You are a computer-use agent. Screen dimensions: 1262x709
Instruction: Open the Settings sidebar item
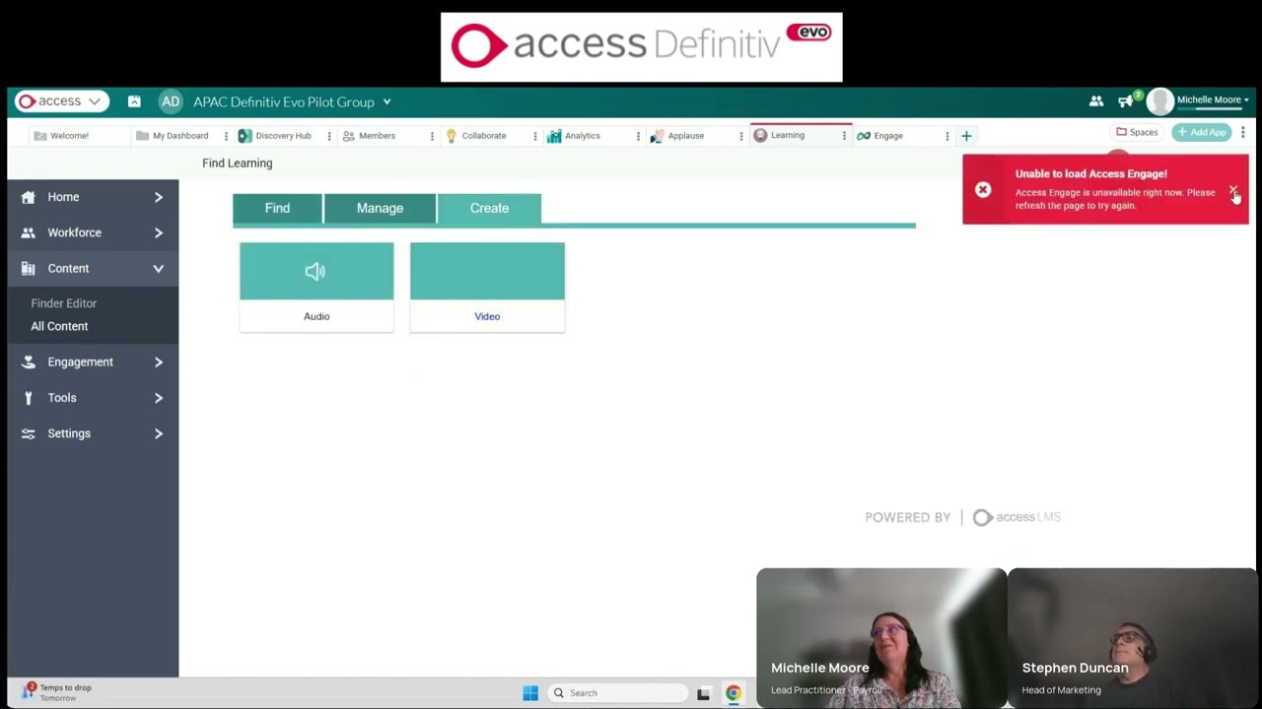pos(69,433)
